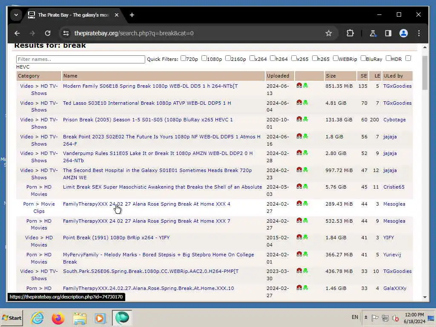The width and height of the screenshot is (436, 327).
Task: Enable the 720p quick filter
Action: coord(183,58)
